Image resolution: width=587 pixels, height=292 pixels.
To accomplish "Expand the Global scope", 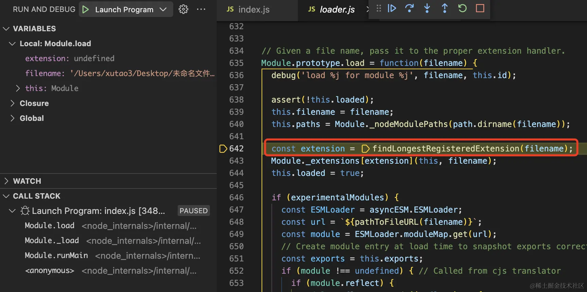I will [12, 118].
